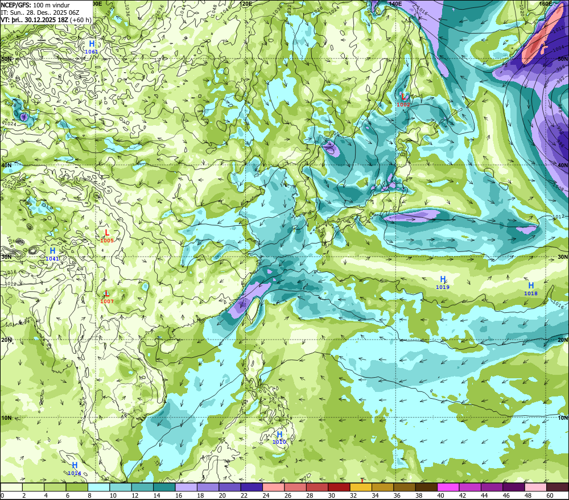Click the 50N label on the left edge

click(6, 59)
